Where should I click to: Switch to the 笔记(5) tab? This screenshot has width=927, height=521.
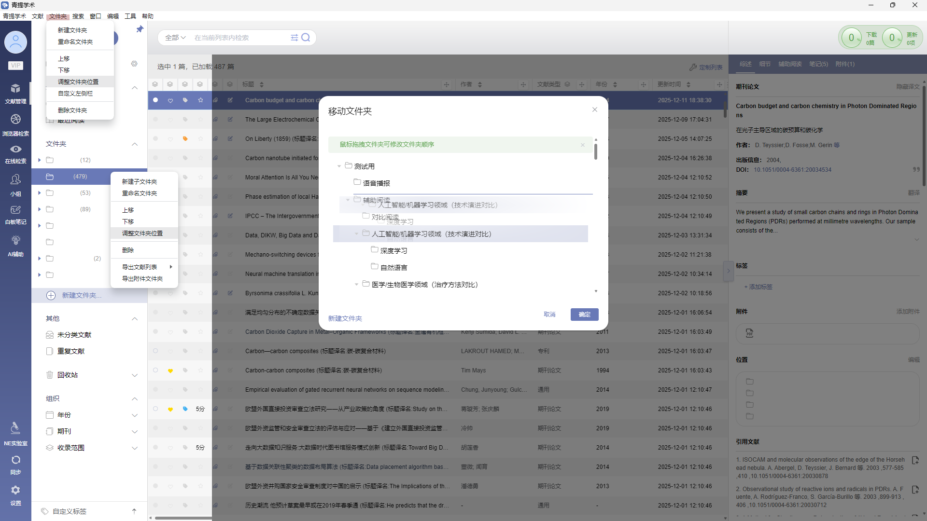click(x=818, y=64)
